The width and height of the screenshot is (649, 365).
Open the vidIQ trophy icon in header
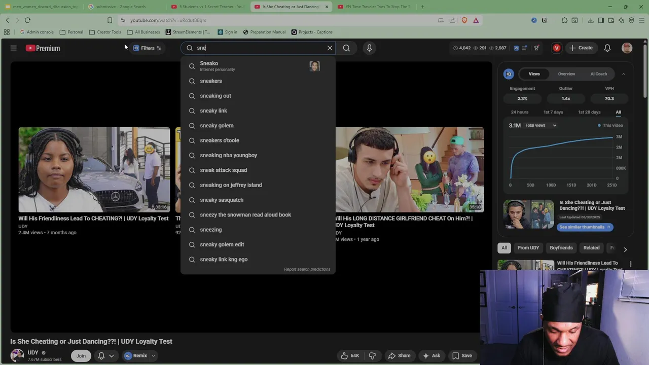(x=536, y=48)
